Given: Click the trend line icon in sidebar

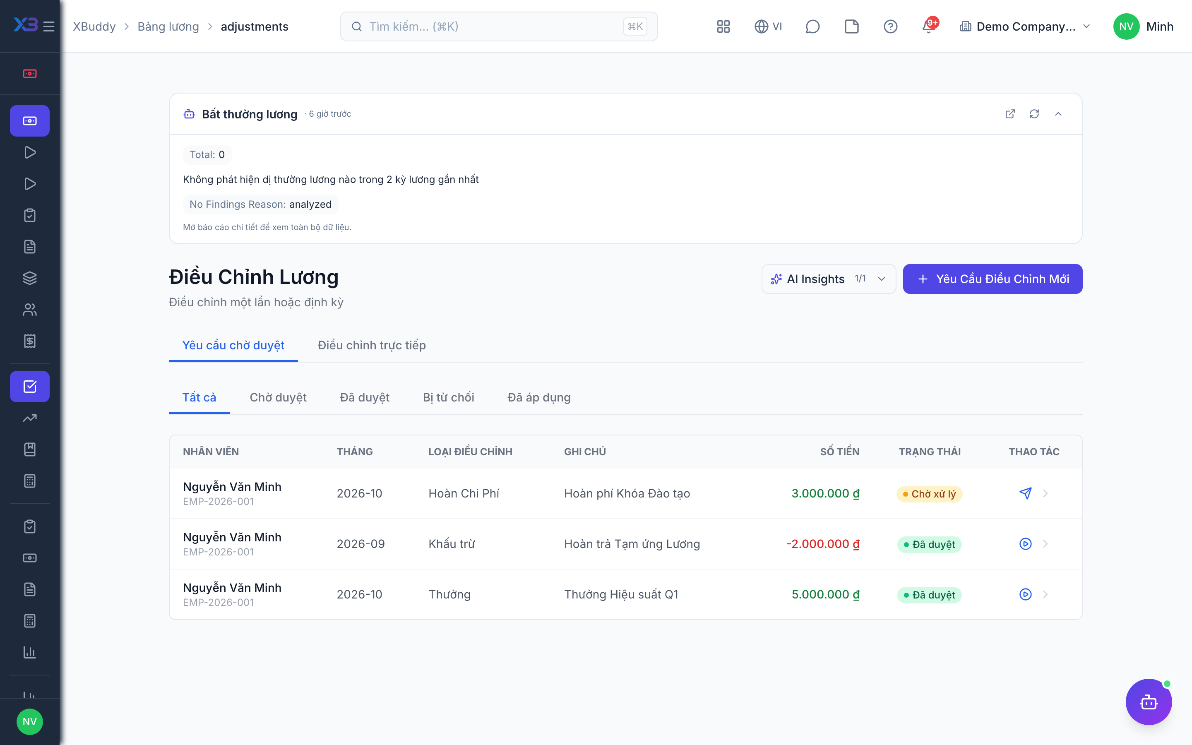Looking at the screenshot, I should point(29,418).
